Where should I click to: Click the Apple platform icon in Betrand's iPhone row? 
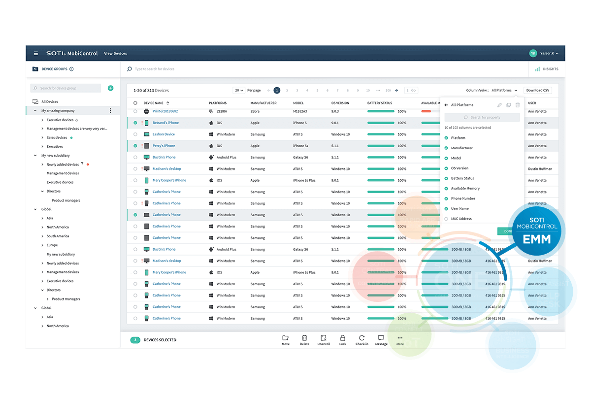(x=211, y=123)
